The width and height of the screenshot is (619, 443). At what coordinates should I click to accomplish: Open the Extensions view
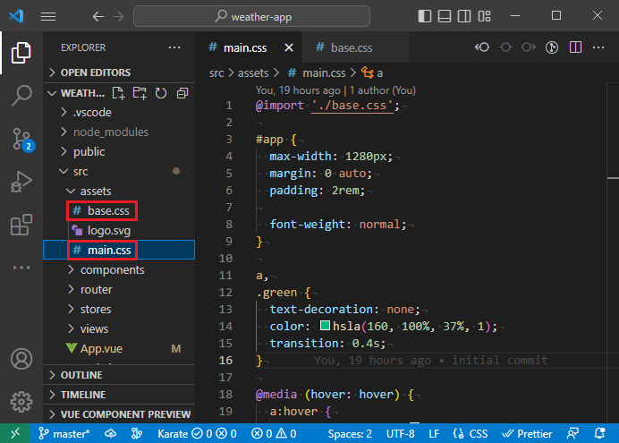(x=21, y=225)
